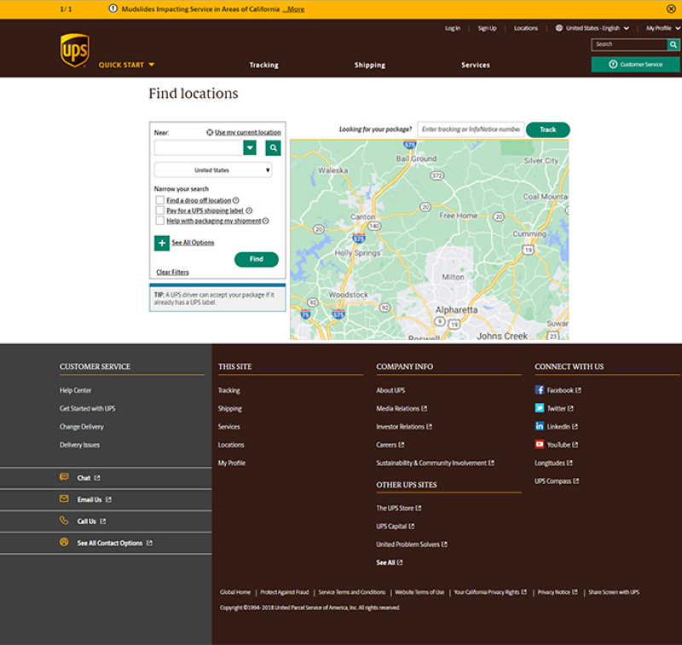The height and width of the screenshot is (645, 682).
Task: Open the Tracking menu
Action: tap(264, 66)
